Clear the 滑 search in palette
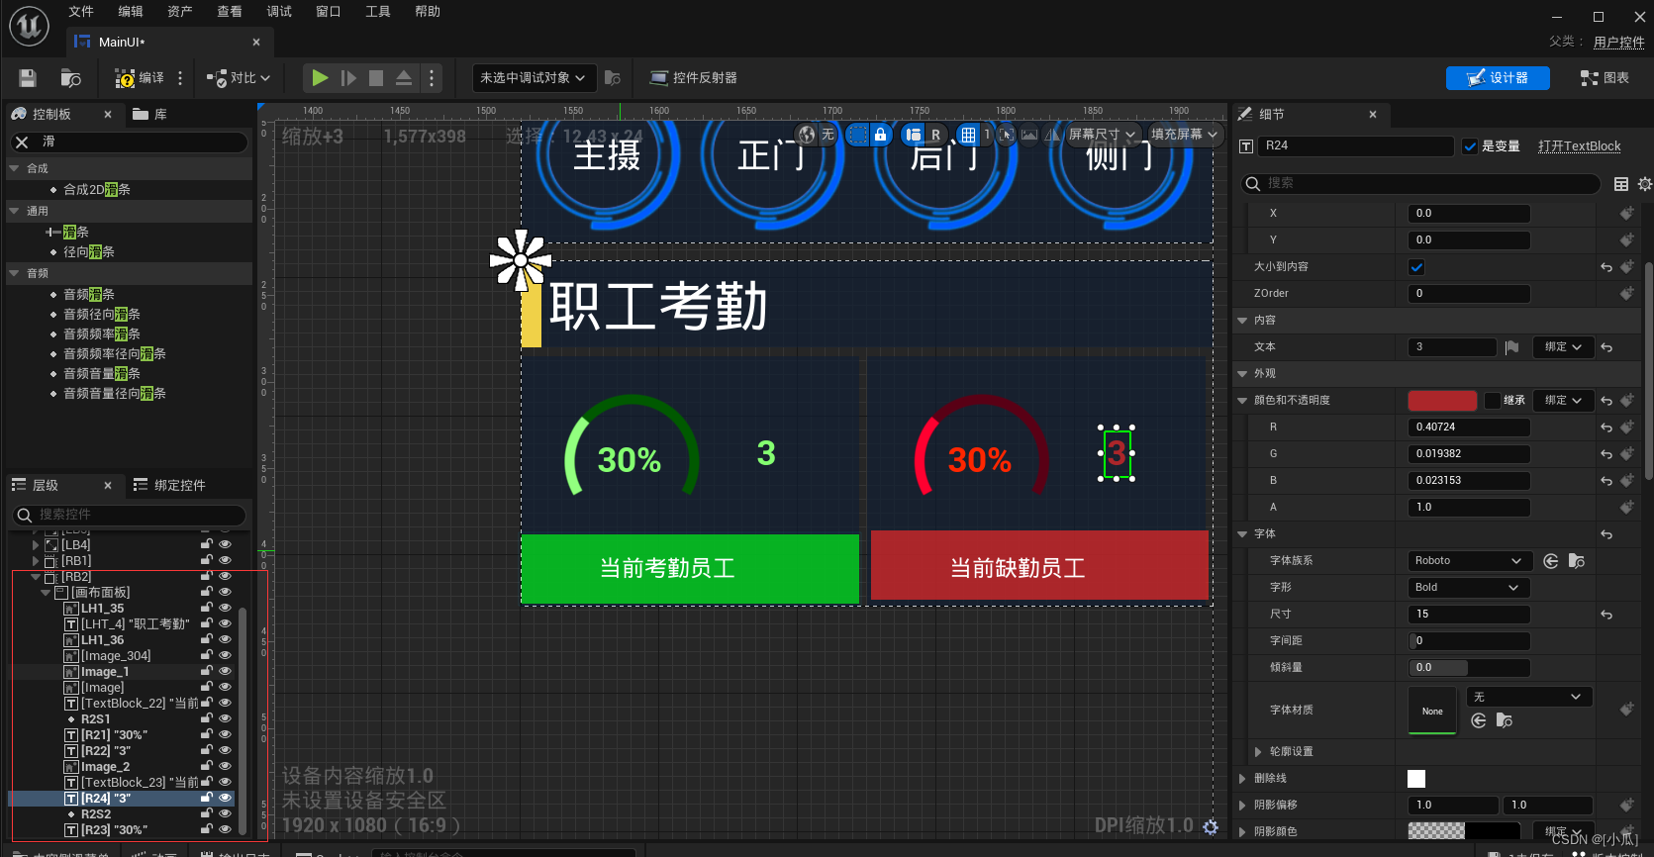 (x=22, y=142)
